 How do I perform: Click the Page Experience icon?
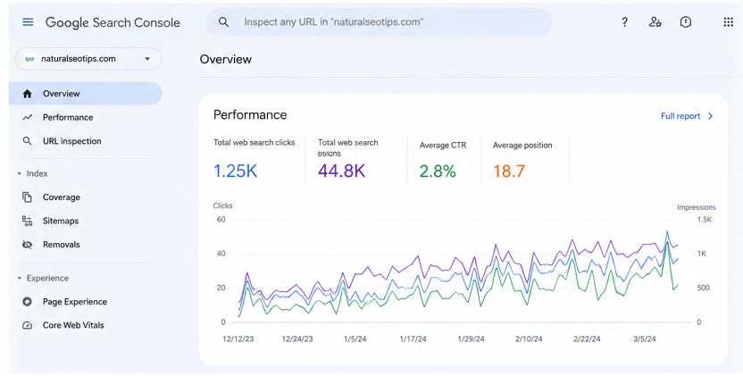(x=28, y=302)
